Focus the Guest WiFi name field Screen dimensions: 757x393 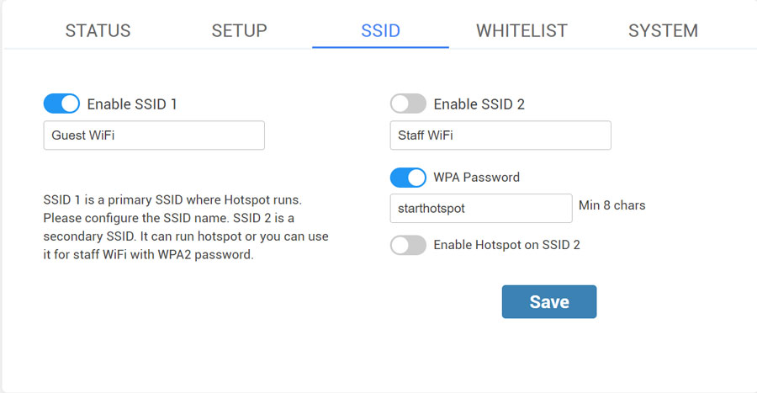[154, 135]
